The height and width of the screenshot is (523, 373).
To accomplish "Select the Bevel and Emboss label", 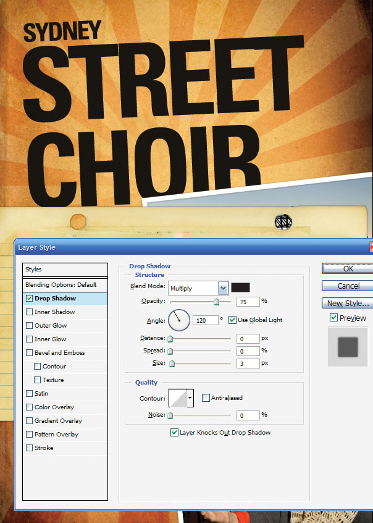I will [60, 353].
